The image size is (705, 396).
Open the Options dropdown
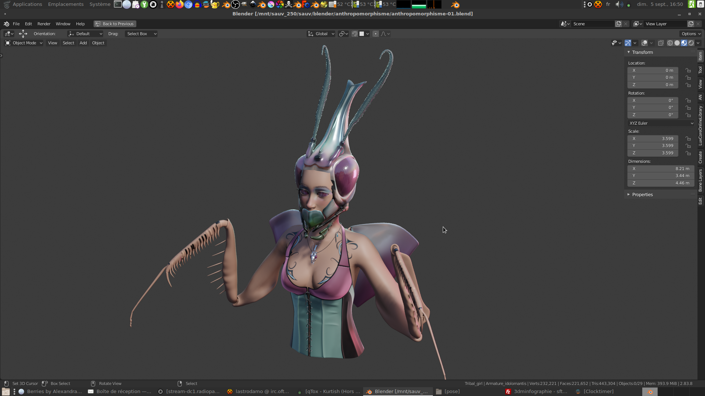[x=691, y=34]
